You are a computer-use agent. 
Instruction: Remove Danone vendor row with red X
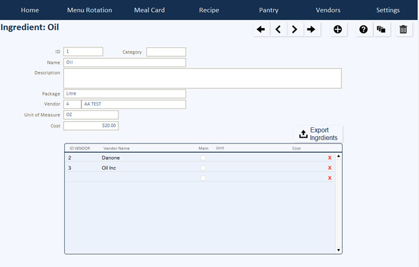coord(330,158)
